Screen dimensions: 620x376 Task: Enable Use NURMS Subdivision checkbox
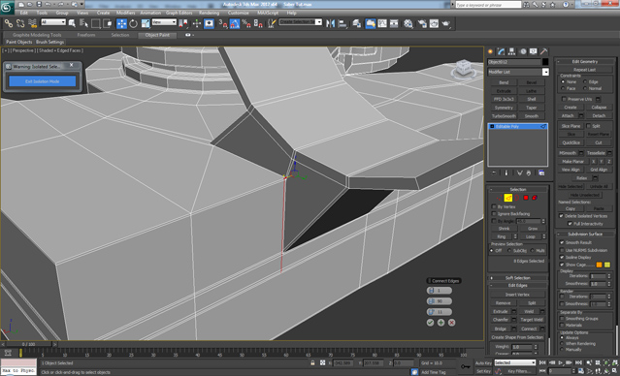(562, 250)
